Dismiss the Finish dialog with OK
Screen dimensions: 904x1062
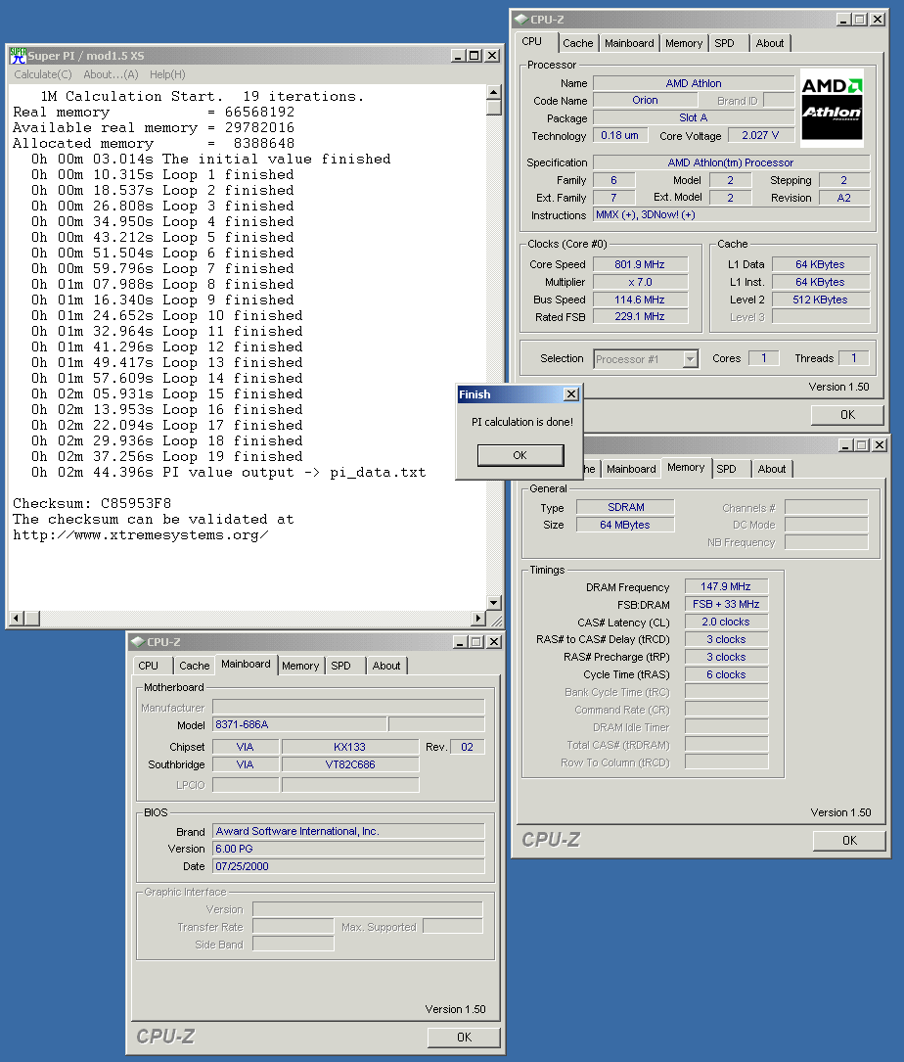tap(520, 455)
